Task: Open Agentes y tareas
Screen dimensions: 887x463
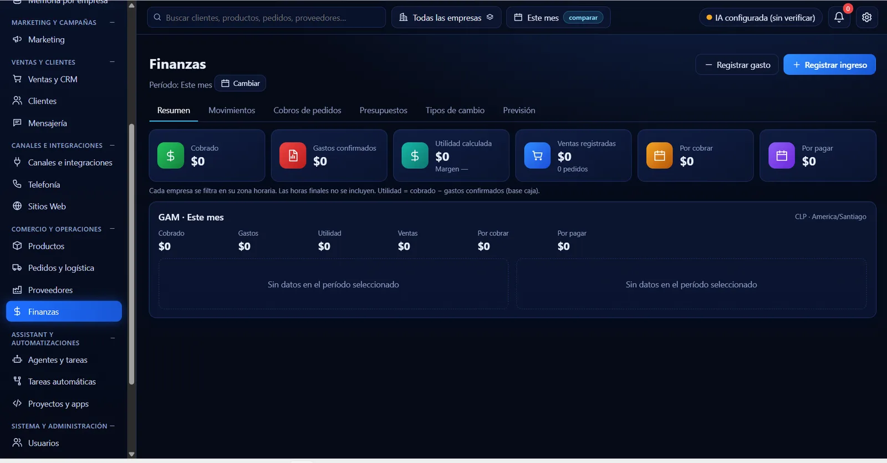Action: 64,360
